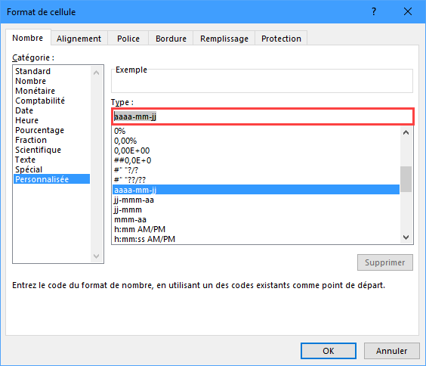
Task: Select the Texte category
Action: click(x=51, y=160)
